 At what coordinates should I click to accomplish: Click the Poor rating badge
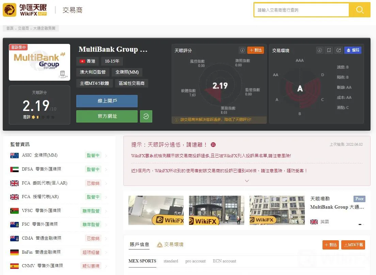(359, 199)
